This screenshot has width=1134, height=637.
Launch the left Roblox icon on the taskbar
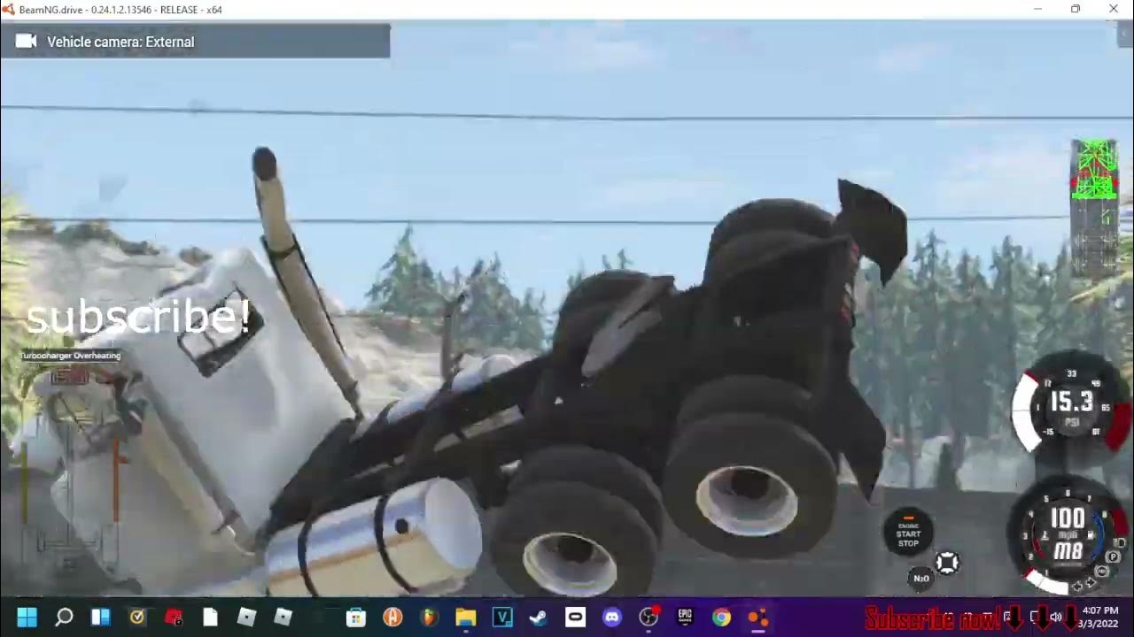[246, 617]
